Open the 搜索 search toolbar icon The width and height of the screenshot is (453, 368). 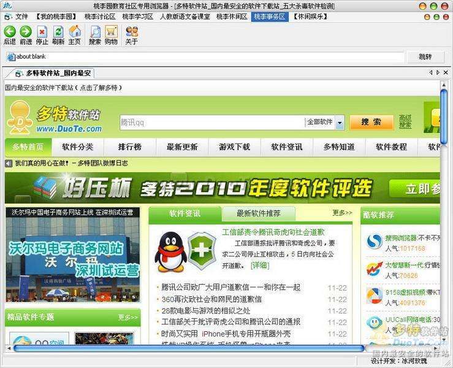(94, 31)
